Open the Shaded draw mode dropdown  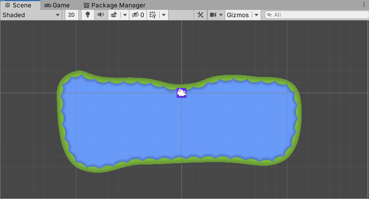click(x=32, y=15)
